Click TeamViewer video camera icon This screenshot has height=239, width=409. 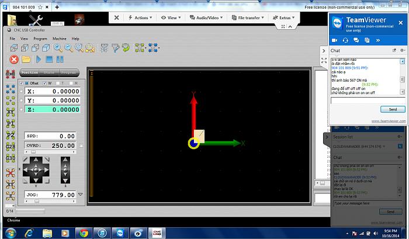click(x=335, y=40)
